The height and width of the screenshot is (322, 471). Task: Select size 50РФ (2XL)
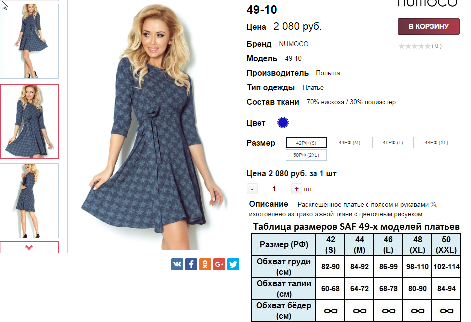pos(306,155)
